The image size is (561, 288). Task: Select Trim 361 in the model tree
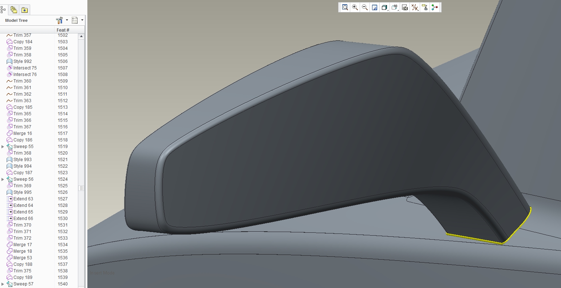tap(22, 88)
